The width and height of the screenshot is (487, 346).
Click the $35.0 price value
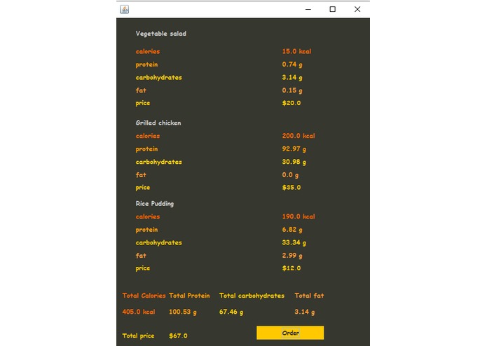[x=291, y=188]
